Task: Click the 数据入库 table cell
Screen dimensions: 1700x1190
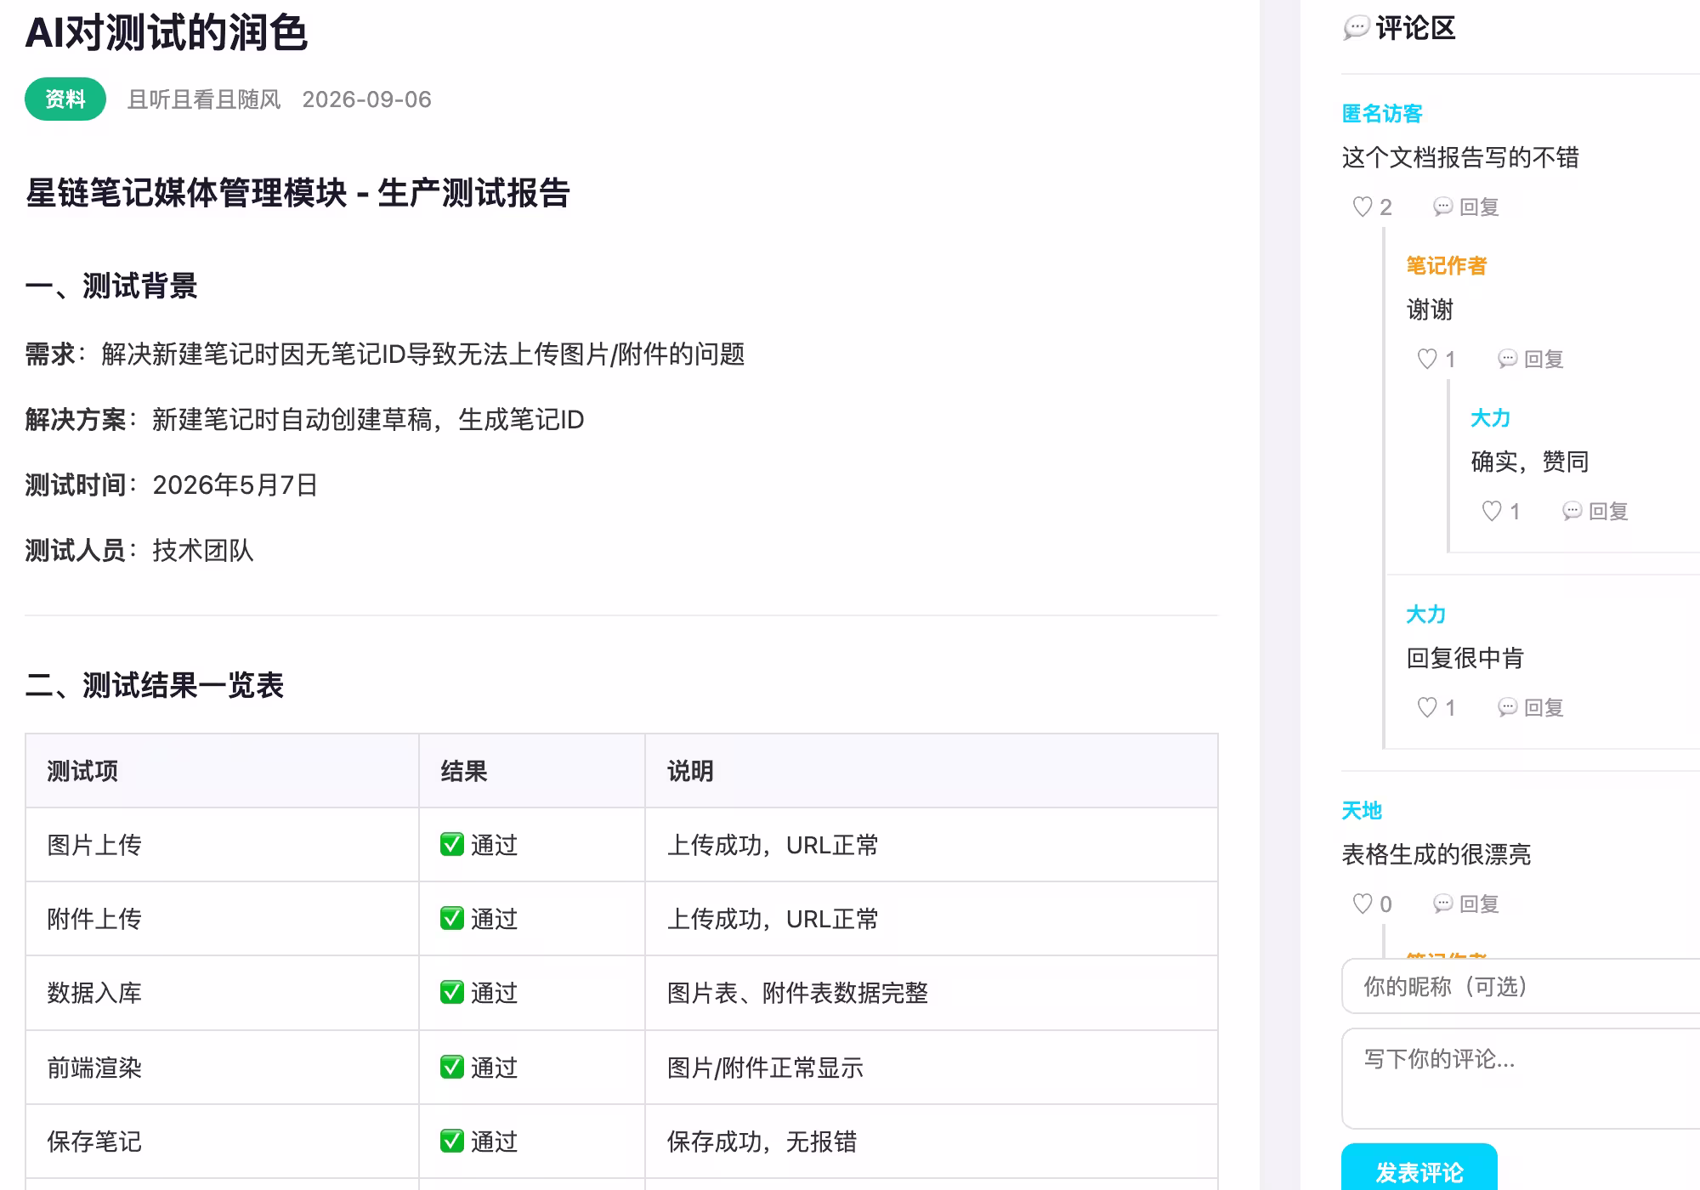Action: click(222, 993)
